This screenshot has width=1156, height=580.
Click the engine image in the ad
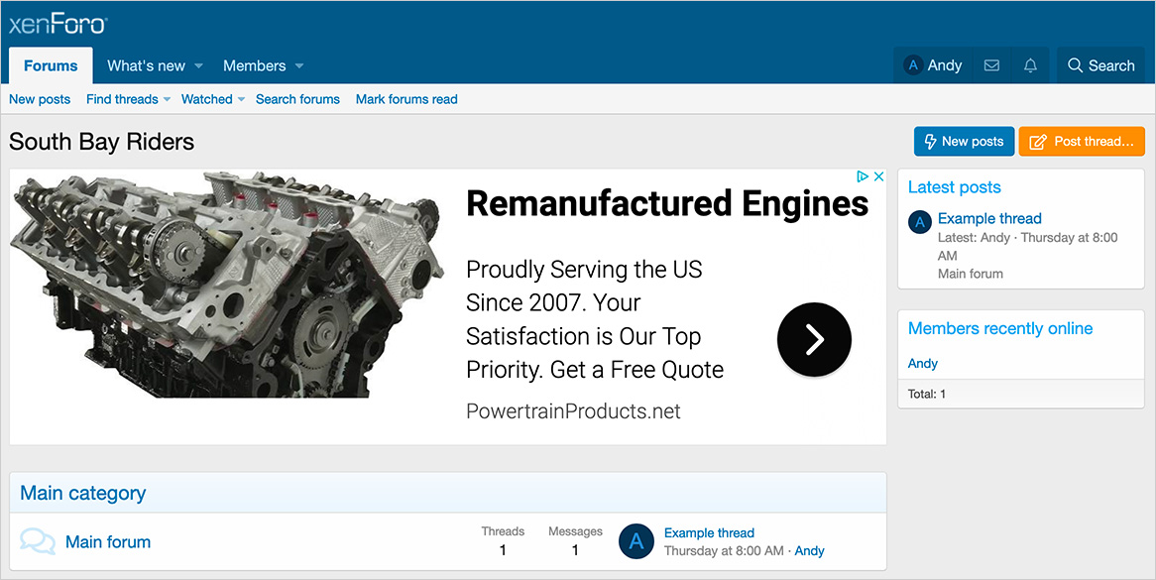click(226, 286)
